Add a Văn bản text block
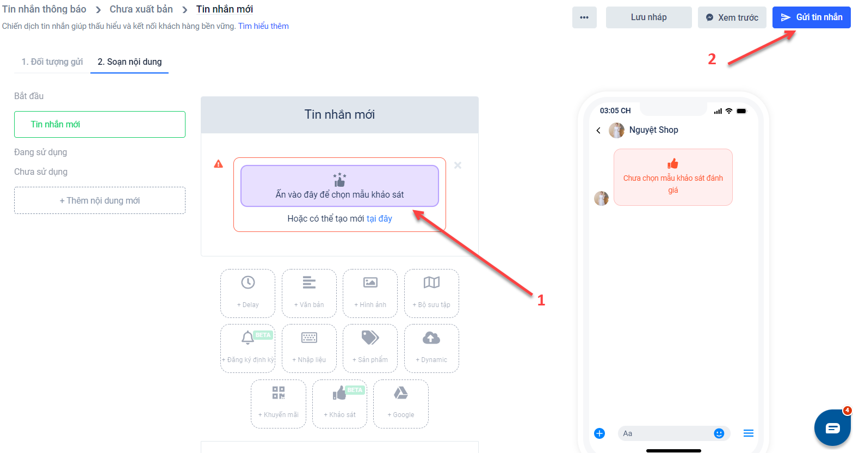This screenshot has width=853, height=453. coord(309,293)
